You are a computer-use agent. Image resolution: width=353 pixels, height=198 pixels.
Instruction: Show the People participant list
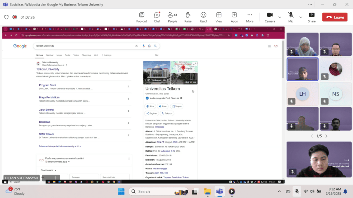[x=172, y=17]
